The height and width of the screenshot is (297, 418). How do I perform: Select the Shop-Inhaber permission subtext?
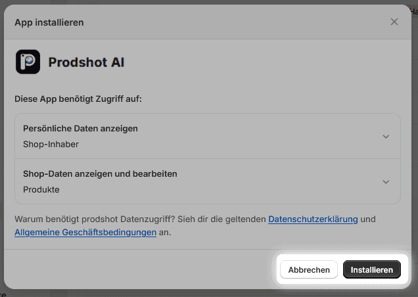pyautogui.click(x=51, y=144)
